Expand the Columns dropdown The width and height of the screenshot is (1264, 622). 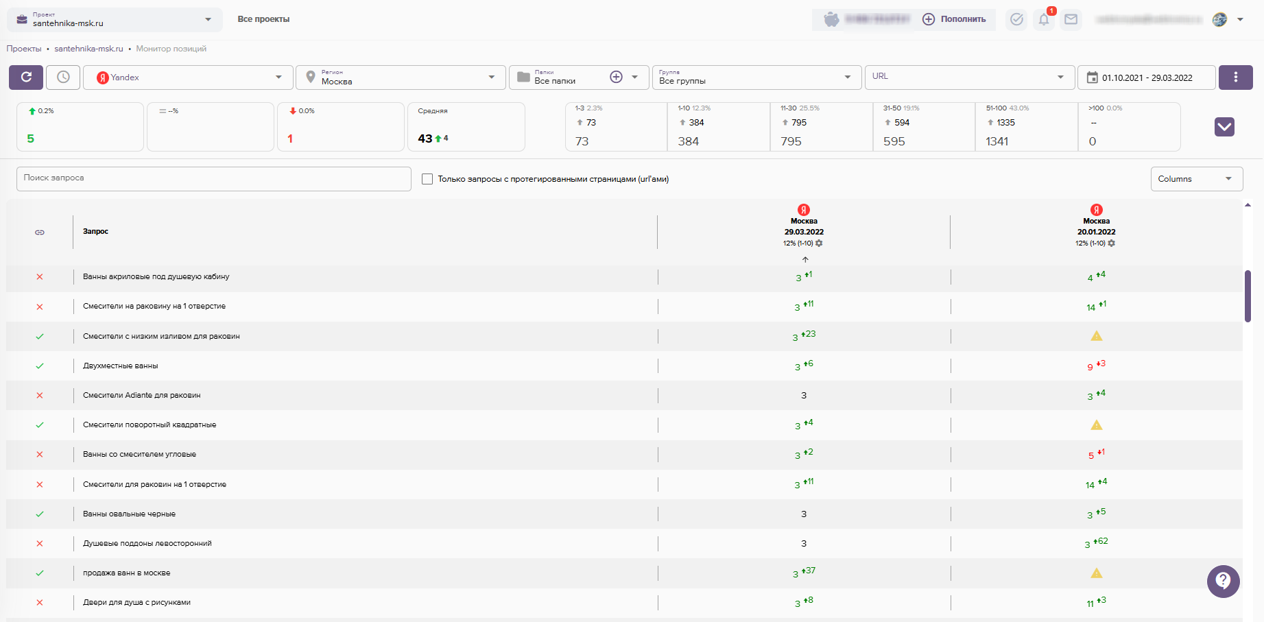click(x=1196, y=179)
